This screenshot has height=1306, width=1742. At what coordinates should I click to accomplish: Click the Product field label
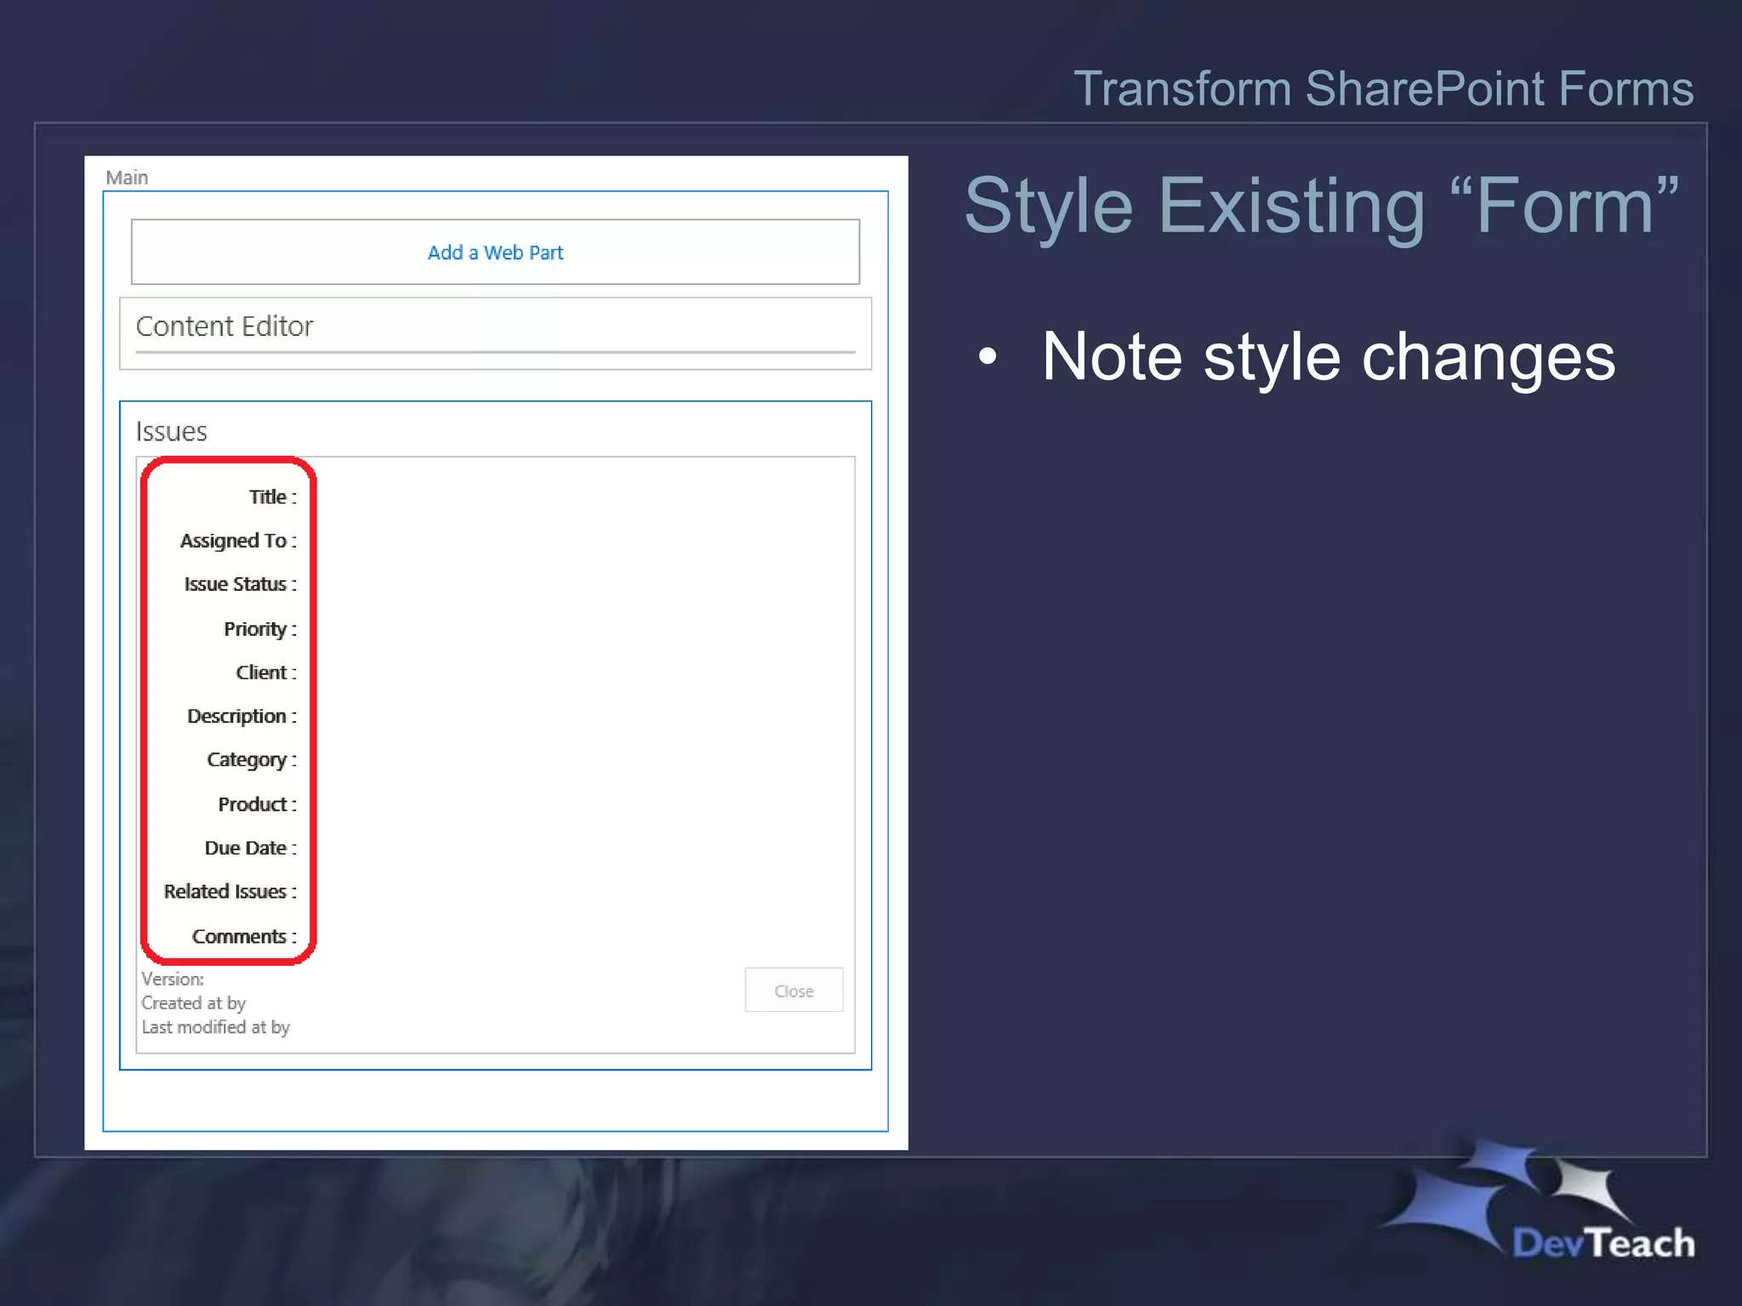click(258, 804)
